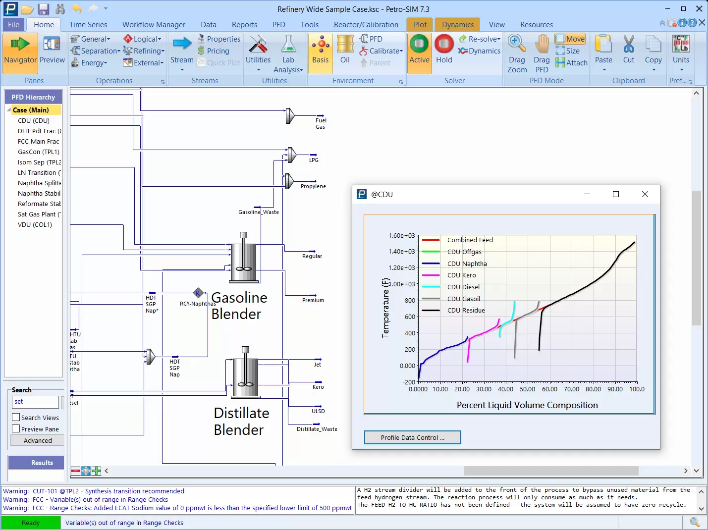Click the Save disk icon
The height and width of the screenshot is (530, 708).
tap(44, 9)
